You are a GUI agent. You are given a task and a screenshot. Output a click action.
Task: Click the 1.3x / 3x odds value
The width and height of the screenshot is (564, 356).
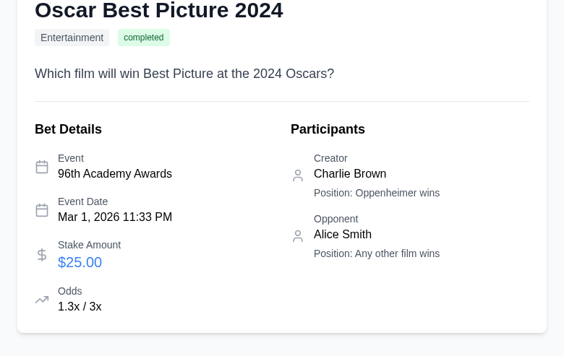point(80,307)
